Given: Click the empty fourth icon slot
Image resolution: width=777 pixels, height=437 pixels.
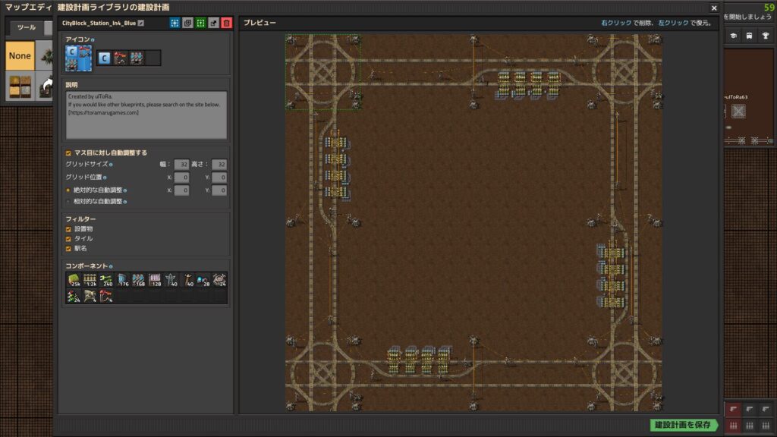Looking at the screenshot, I should (153, 58).
